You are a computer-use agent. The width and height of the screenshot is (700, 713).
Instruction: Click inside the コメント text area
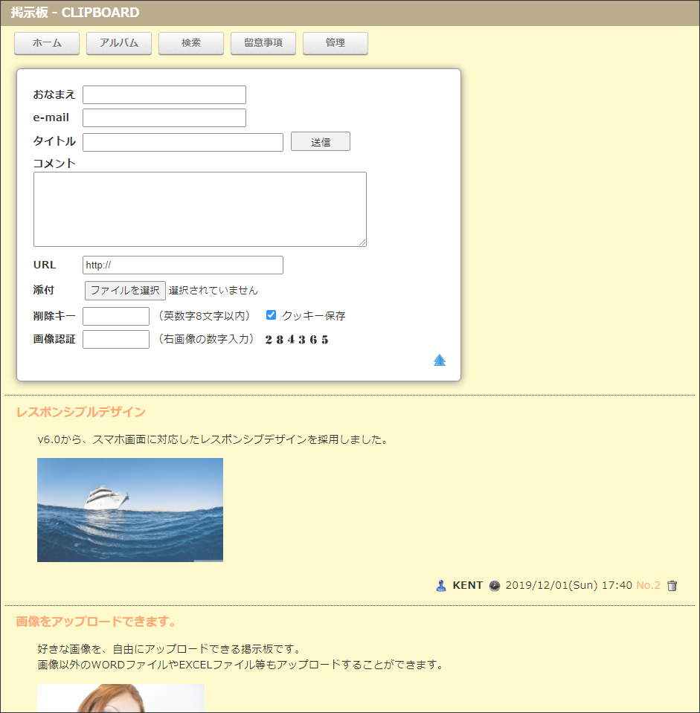coord(200,210)
